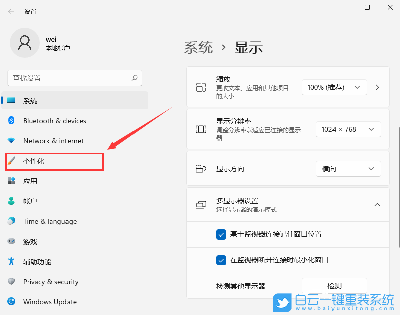The height and width of the screenshot is (315, 400).
Task: Click the 帐户 person icon
Action: coord(11,201)
